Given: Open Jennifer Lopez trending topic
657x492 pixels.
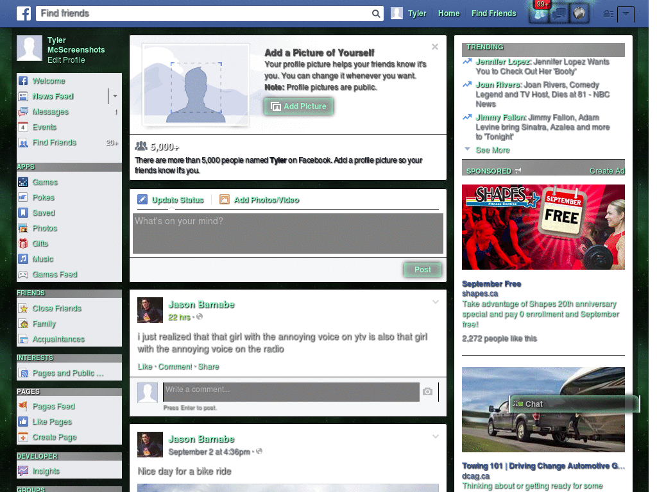Looking at the screenshot, I should (x=502, y=62).
